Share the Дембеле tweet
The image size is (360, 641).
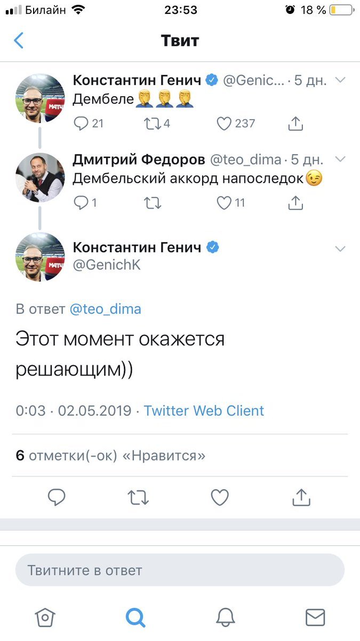pyautogui.click(x=295, y=123)
